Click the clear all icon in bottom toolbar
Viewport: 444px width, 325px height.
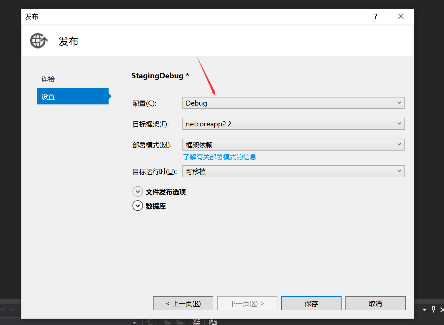pos(196,322)
